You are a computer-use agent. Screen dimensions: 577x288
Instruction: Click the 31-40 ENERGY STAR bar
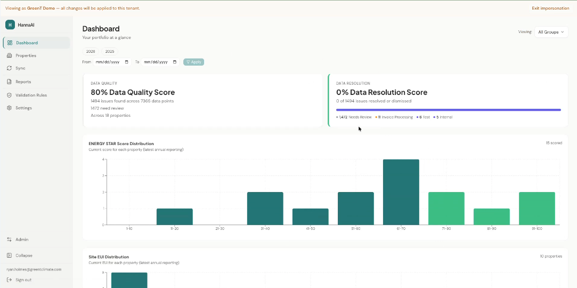(x=265, y=209)
